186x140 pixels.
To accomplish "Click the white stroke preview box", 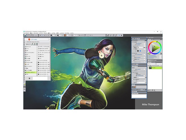I will coord(40,78).
